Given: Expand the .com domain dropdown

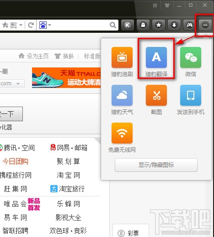Looking at the screenshot, I should [18, 84].
